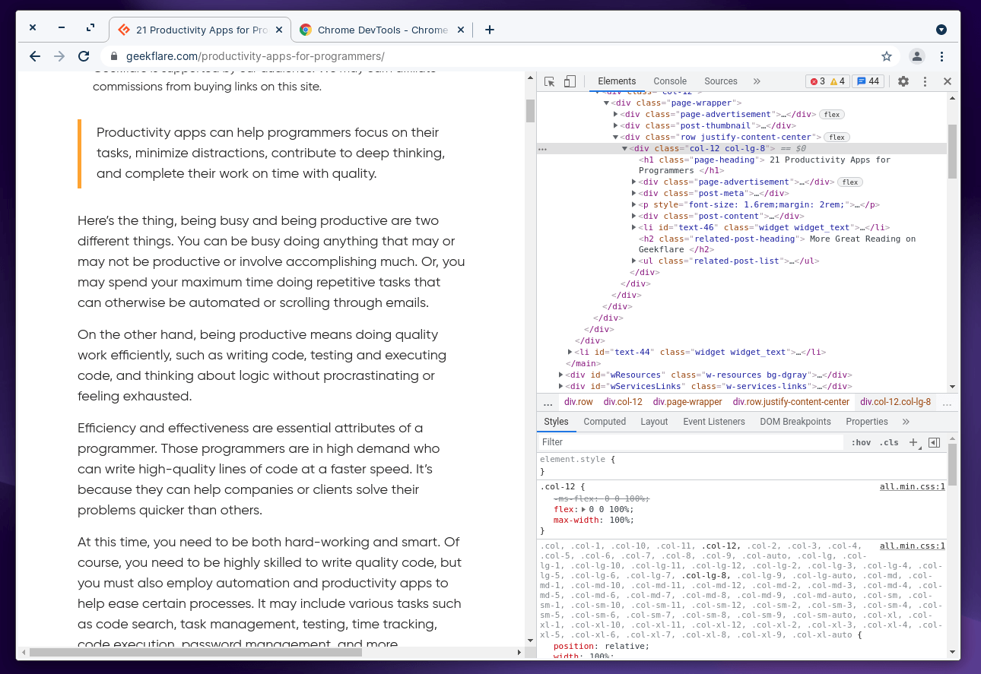Open the Chrome profile avatar
The width and height of the screenshot is (981, 674).
tap(917, 56)
